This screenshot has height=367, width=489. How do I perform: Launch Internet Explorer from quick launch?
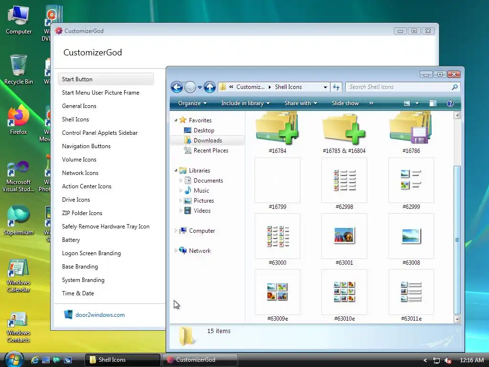point(34,360)
